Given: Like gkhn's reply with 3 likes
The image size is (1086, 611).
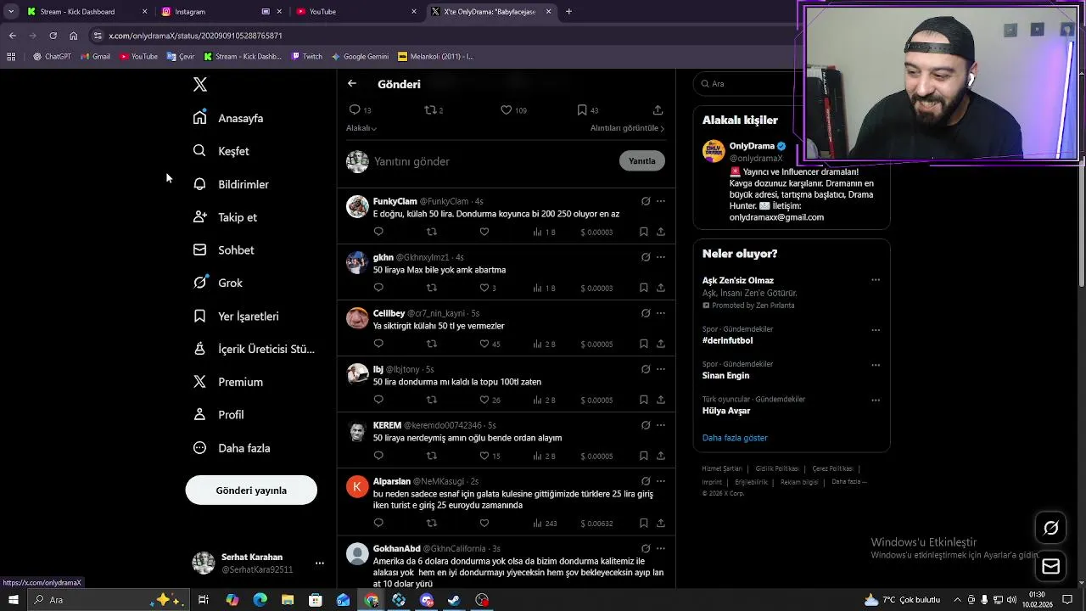Looking at the screenshot, I should click(x=484, y=288).
